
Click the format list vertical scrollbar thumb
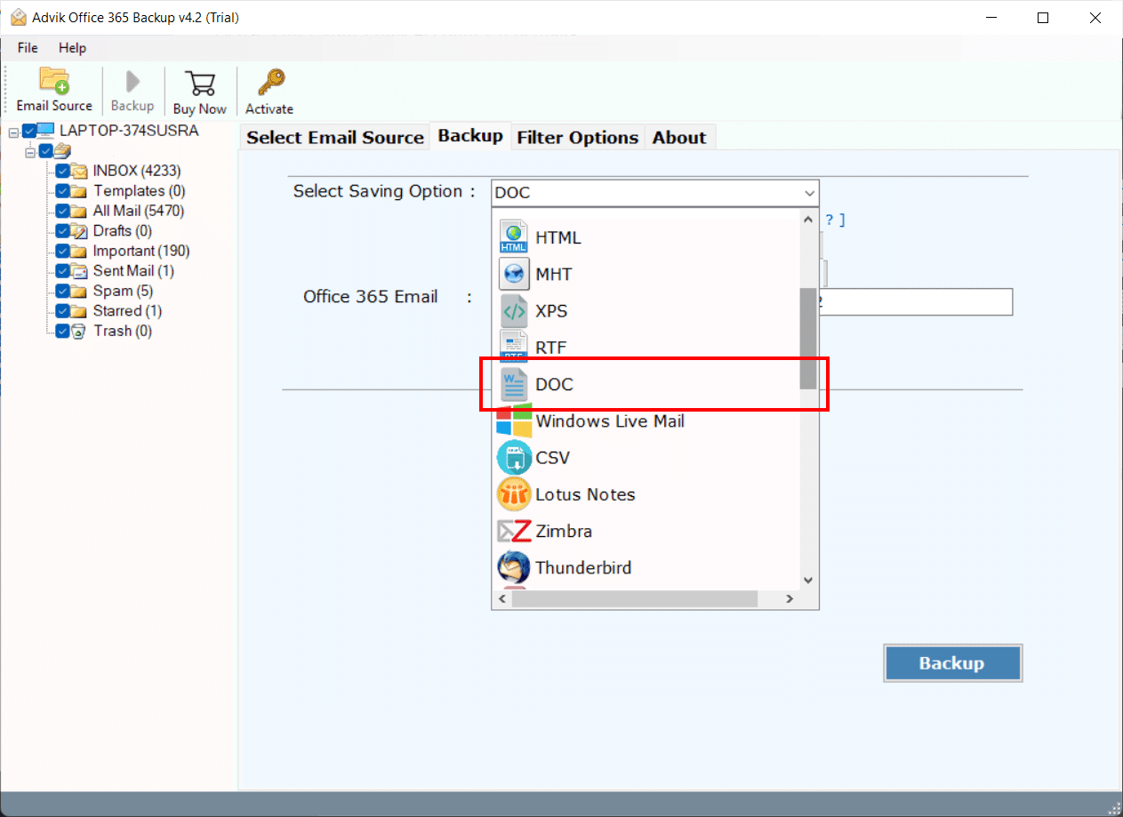(x=808, y=339)
